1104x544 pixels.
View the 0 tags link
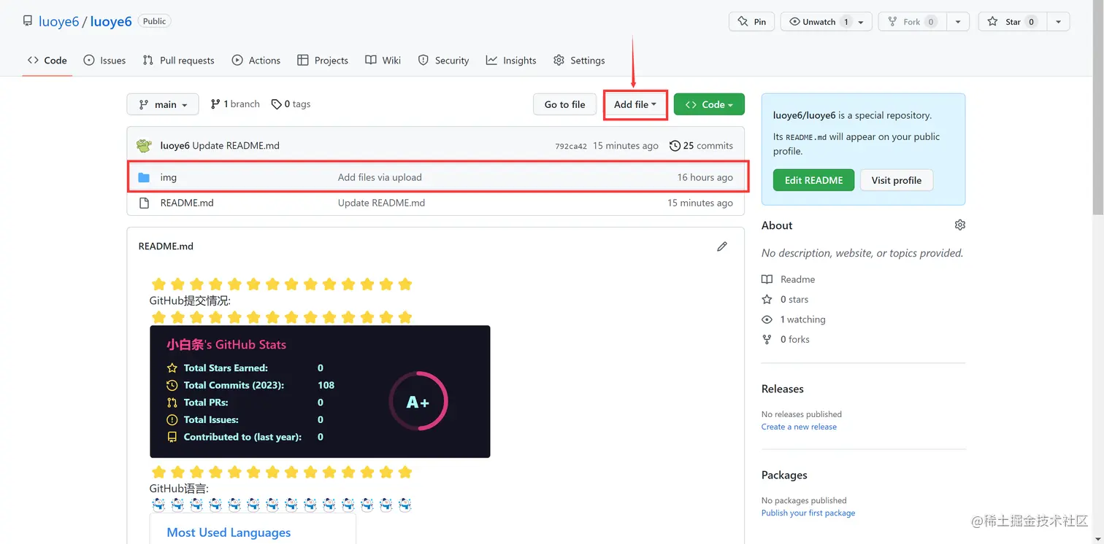point(291,104)
